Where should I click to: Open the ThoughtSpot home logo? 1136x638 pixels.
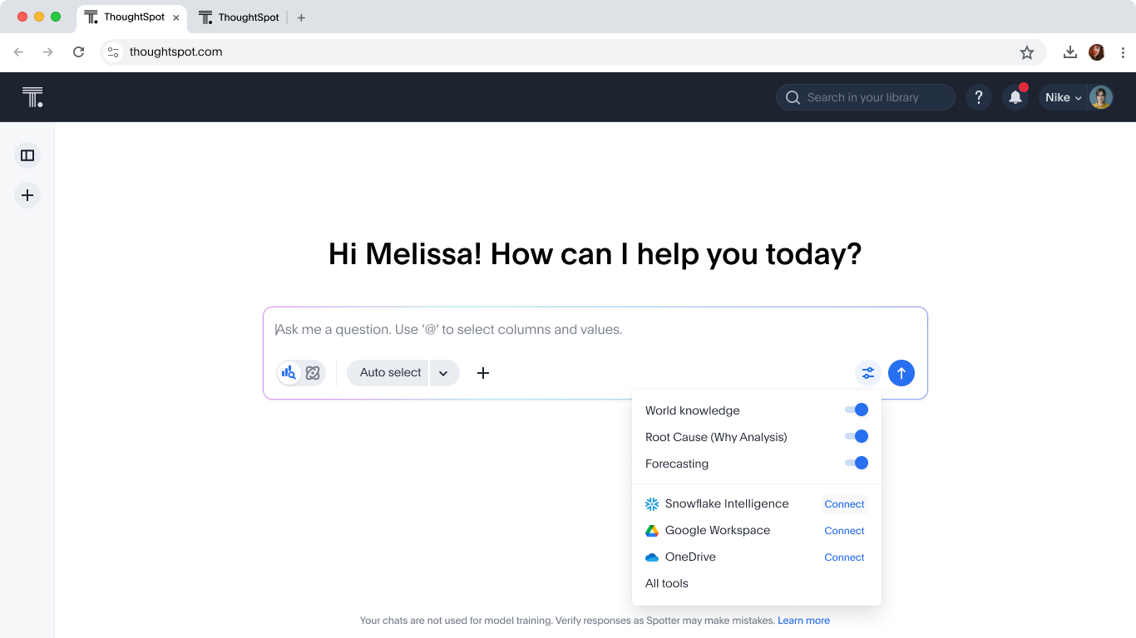(32, 96)
